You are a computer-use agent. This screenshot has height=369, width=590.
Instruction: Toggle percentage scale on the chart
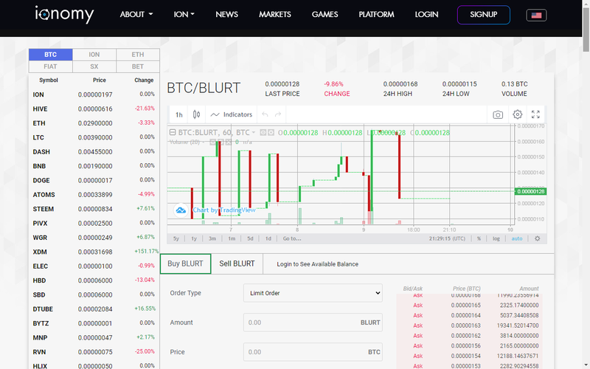(x=479, y=238)
